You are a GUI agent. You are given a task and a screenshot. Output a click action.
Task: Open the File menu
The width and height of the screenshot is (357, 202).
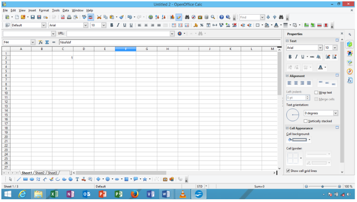tap(5, 10)
